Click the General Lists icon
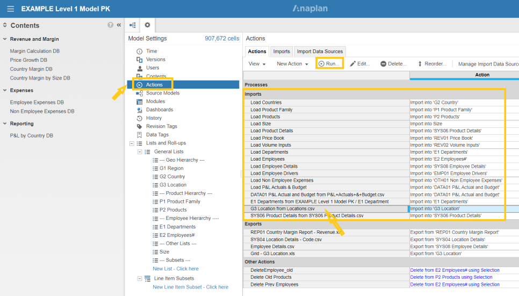519x296 pixels. 148,151
